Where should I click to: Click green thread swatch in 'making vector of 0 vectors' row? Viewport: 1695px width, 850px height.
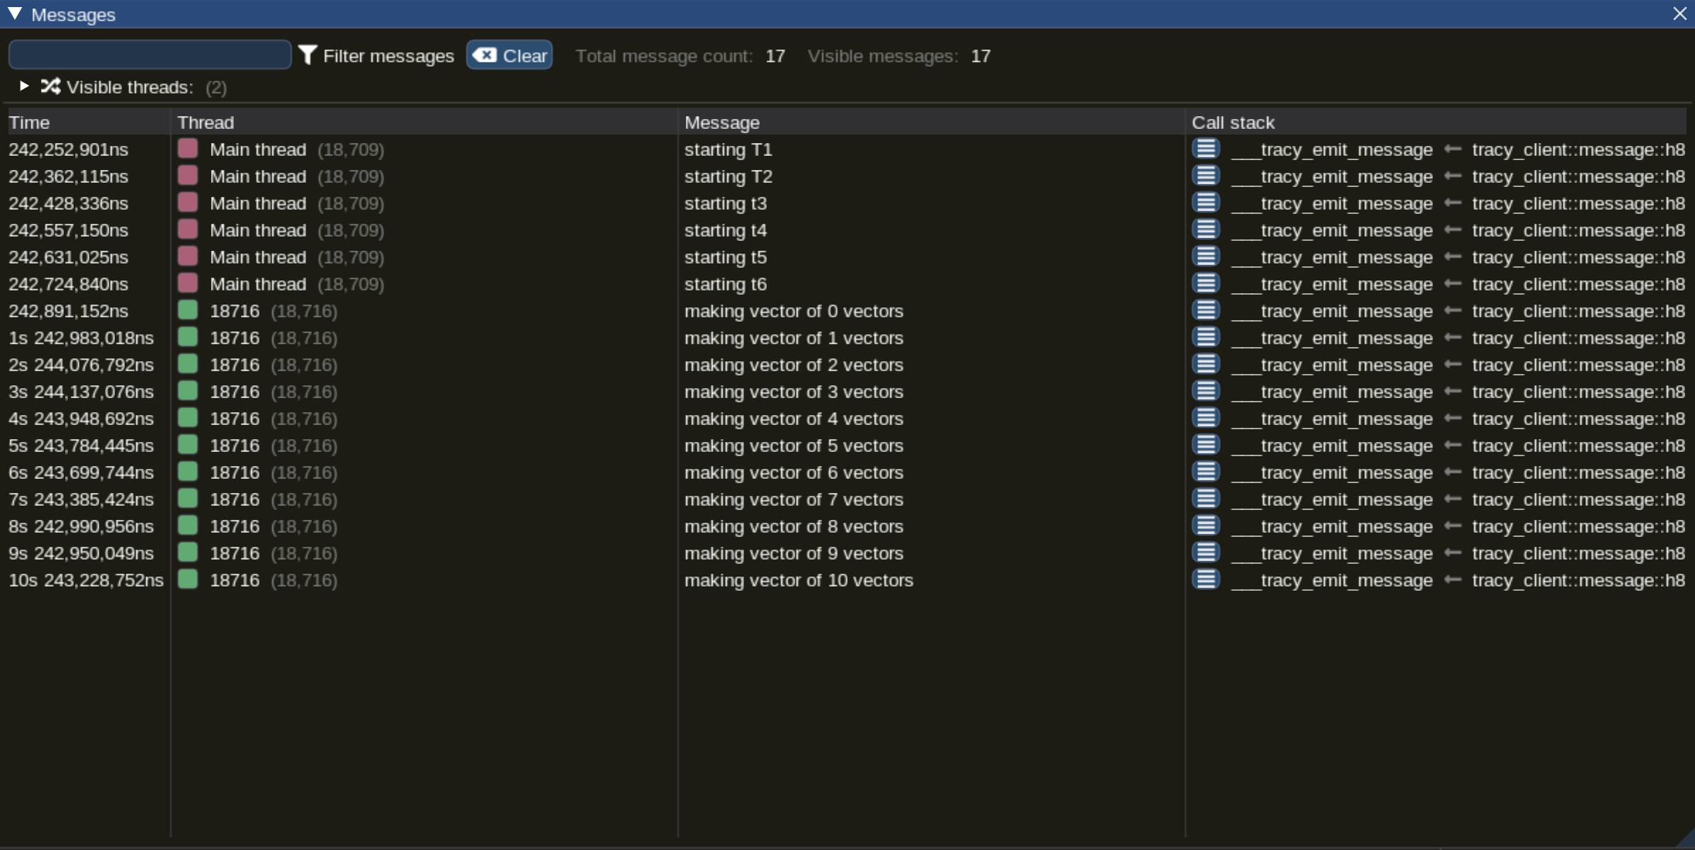point(188,310)
